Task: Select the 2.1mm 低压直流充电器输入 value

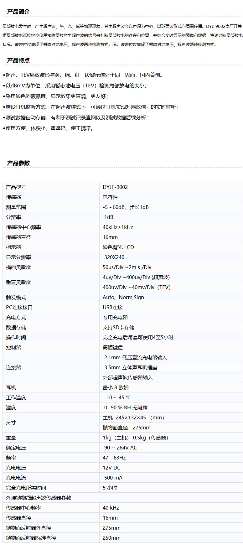Action: click(x=136, y=357)
